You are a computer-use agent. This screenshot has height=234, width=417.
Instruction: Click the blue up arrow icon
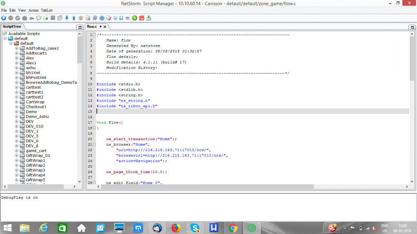tap(74, 18)
